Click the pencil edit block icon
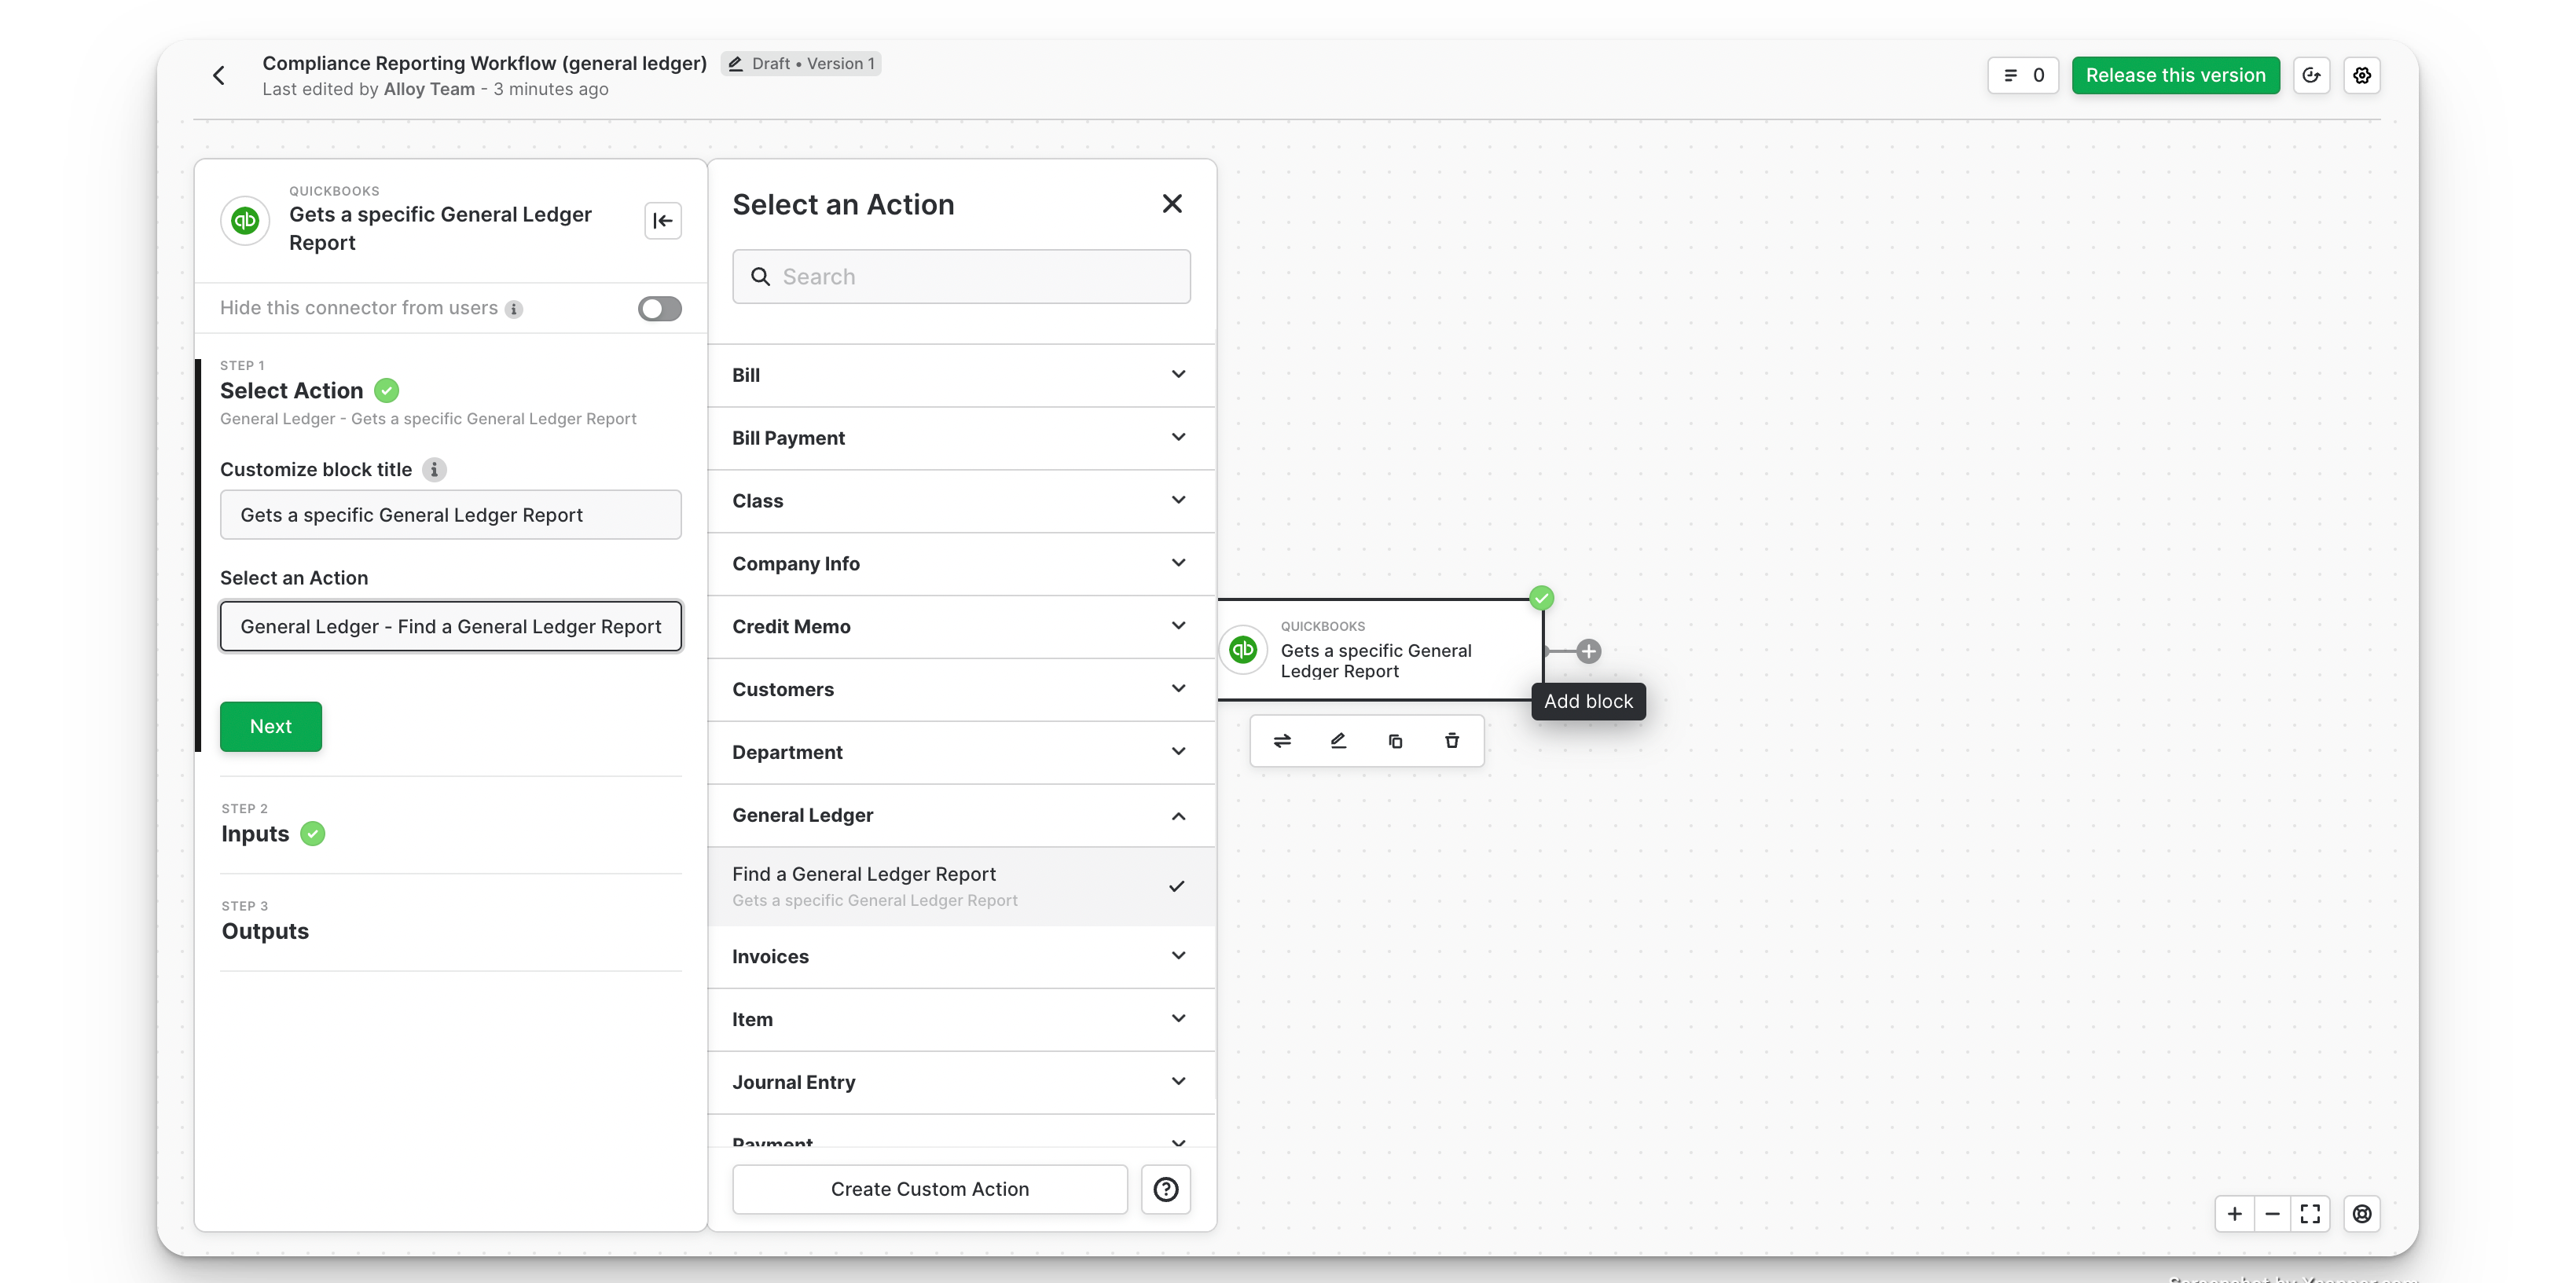Image resolution: width=2576 pixels, height=1283 pixels. tap(1338, 741)
